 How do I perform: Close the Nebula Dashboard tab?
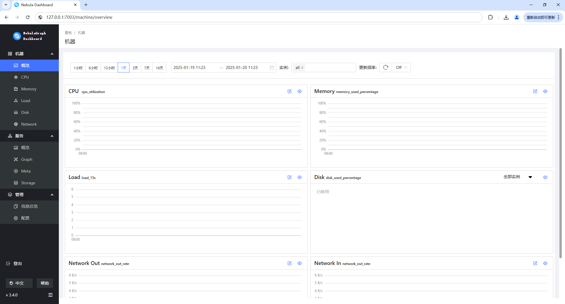[x=75, y=5]
